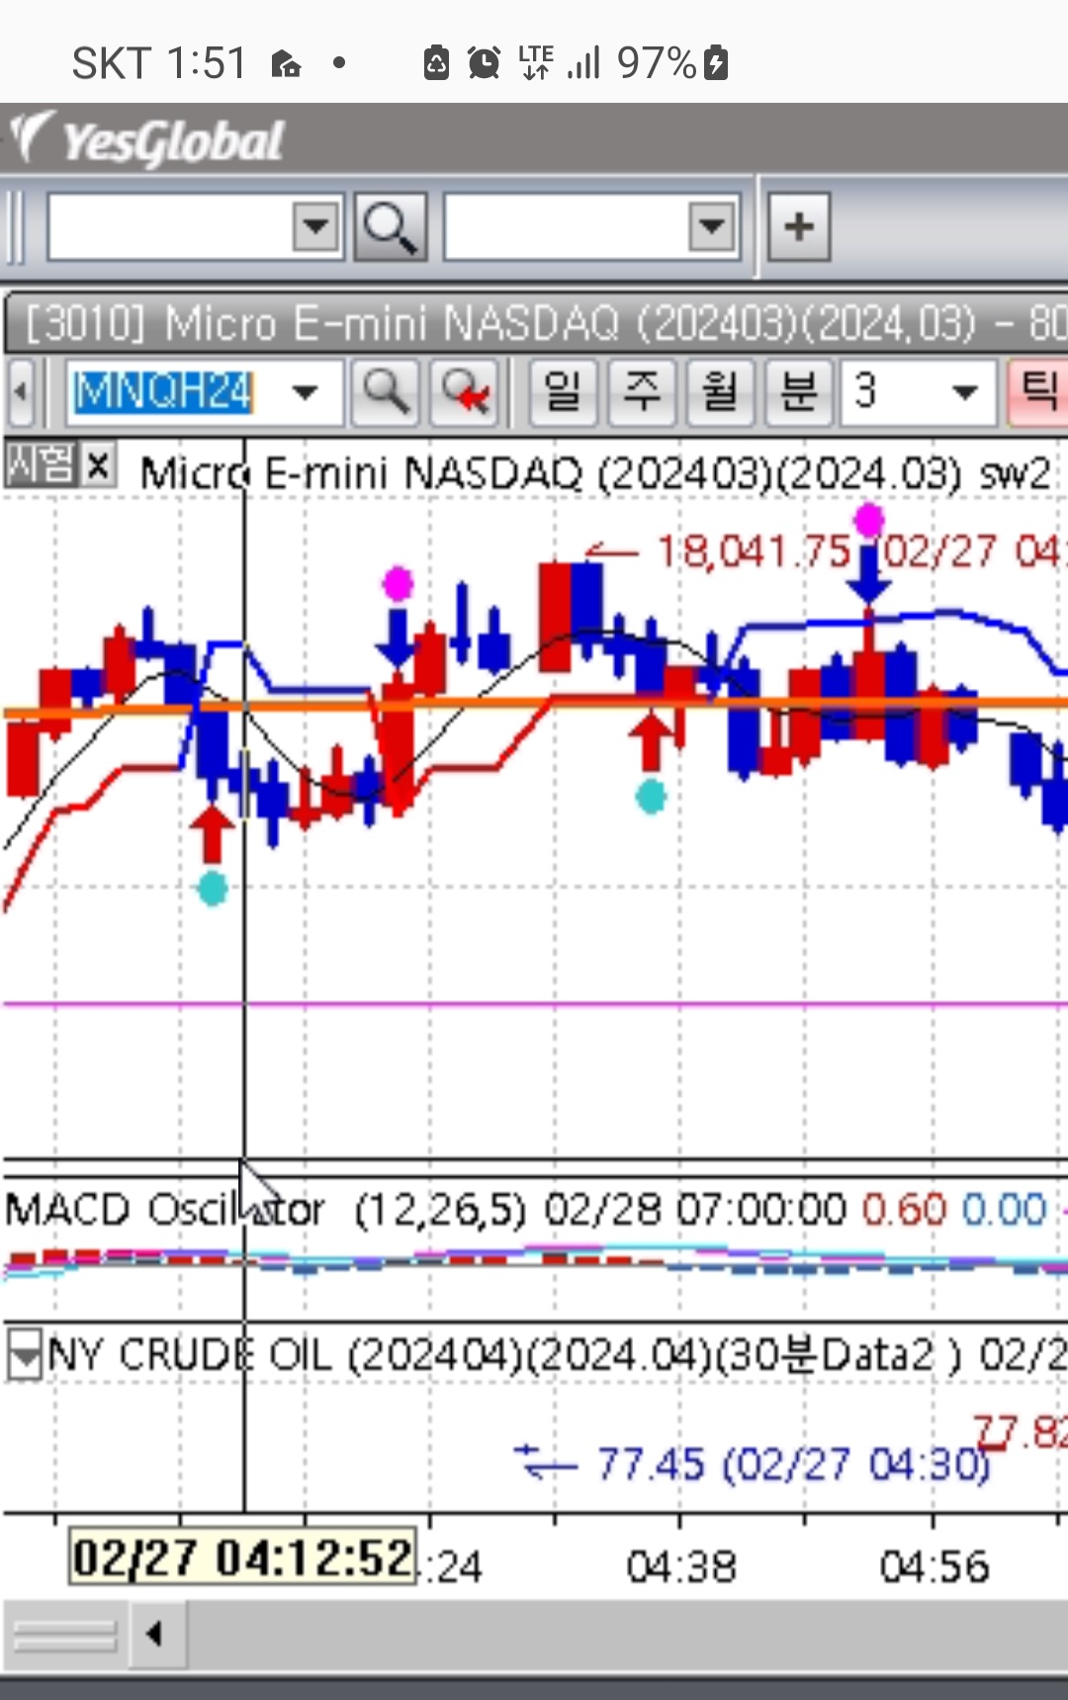The image size is (1068, 1700).
Task: Expand the first empty combo box dropdown
Action: coord(315,227)
